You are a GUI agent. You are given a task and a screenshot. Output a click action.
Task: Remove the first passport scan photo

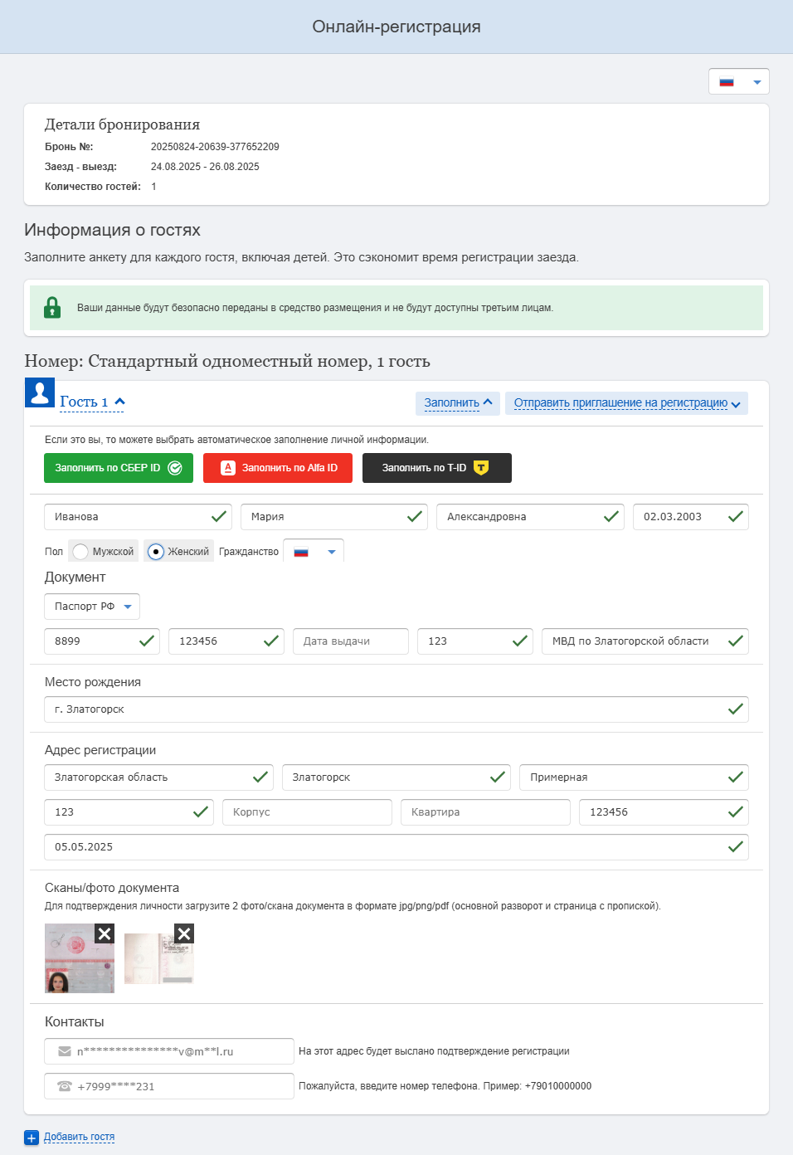point(105,933)
